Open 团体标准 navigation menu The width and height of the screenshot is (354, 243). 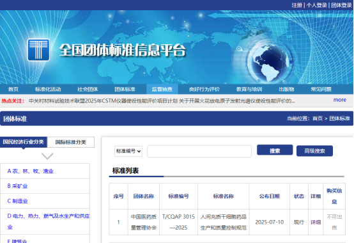pyautogui.click(x=125, y=89)
